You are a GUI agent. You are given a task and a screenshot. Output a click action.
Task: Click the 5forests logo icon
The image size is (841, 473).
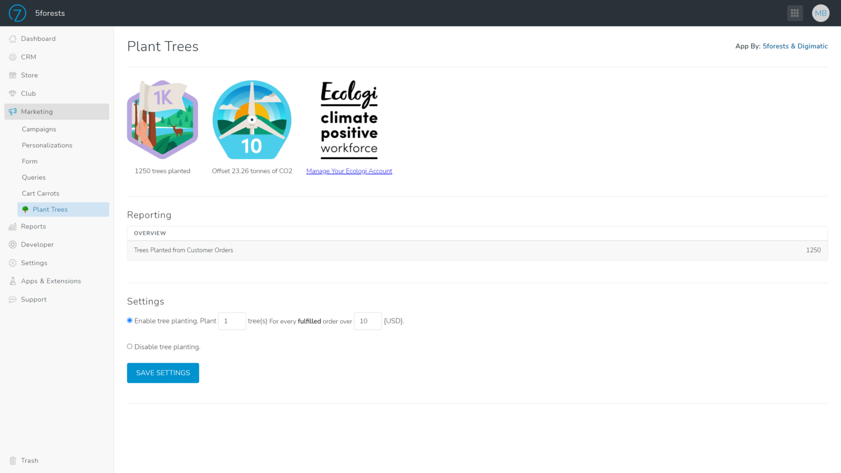[17, 13]
